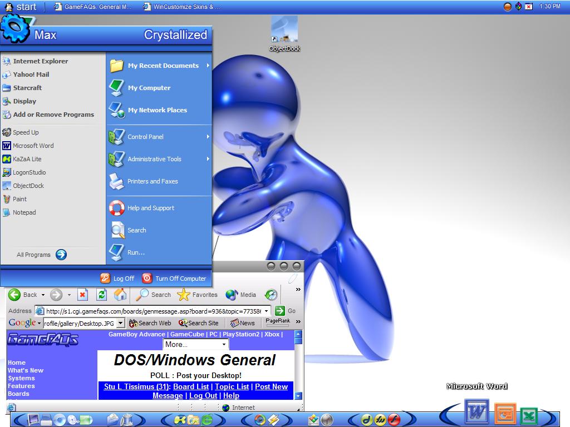The width and height of the screenshot is (570, 427).
Task: Click Search Web on Google toolbar
Action: click(x=150, y=323)
